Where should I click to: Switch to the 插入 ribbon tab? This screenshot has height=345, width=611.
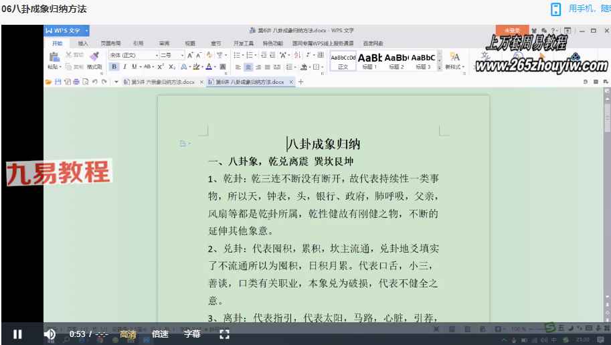pos(83,43)
